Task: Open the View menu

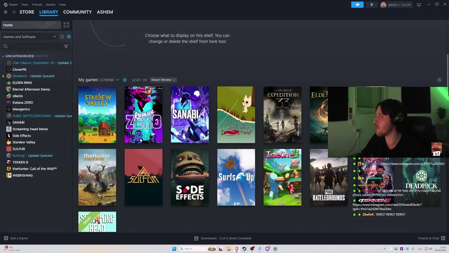Action: pos(25,5)
